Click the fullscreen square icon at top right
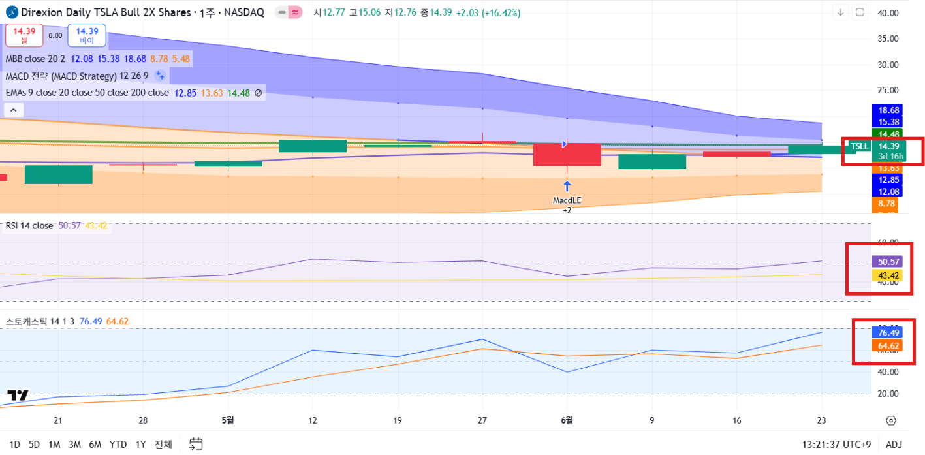 [860, 12]
